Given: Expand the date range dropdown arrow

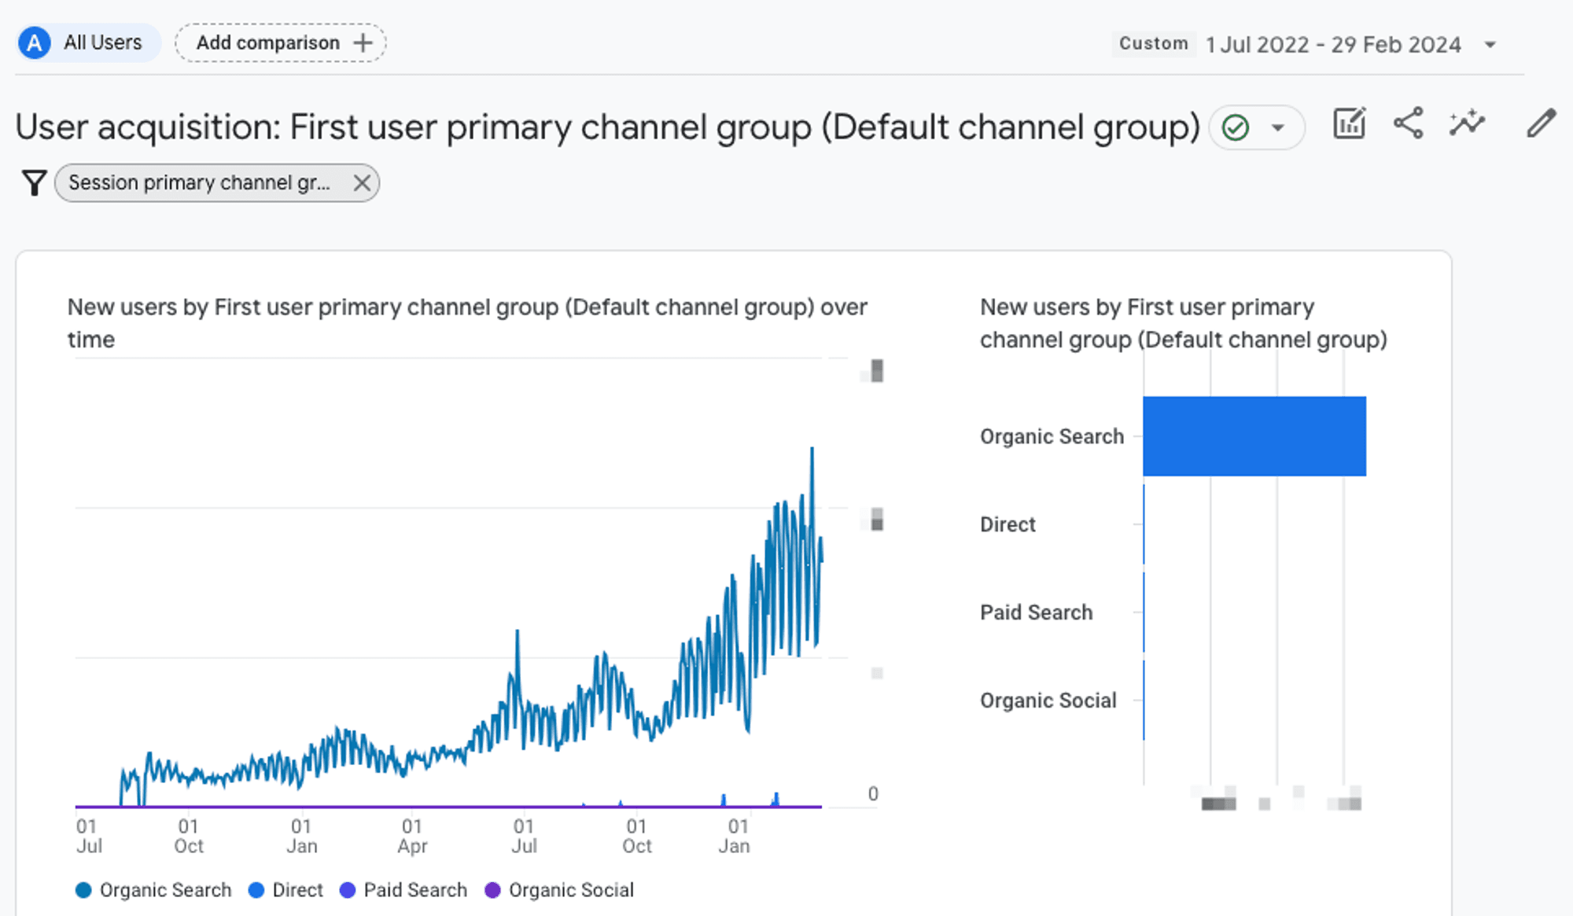Looking at the screenshot, I should [1490, 45].
